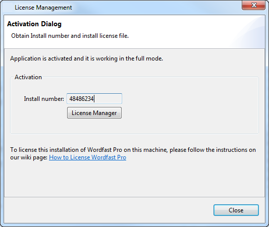Click the License Manager button
Viewport: 269px width, 227px height.
pyautogui.click(x=94, y=113)
